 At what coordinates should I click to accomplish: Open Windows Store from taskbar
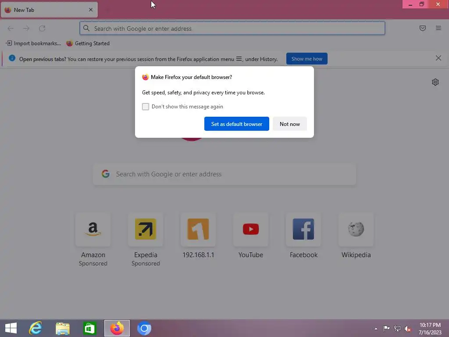pyautogui.click(x=89, y=328)
